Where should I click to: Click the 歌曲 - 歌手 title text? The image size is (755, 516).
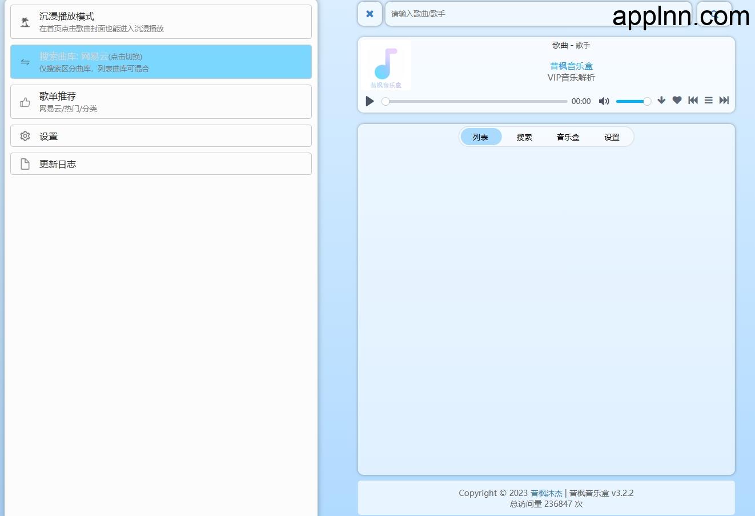pyautogui.click(x=572, y=45)
